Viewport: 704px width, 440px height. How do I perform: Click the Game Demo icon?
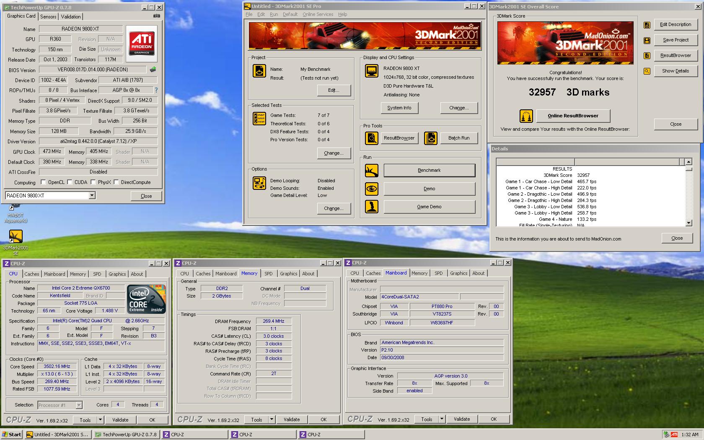click(371, 207)
